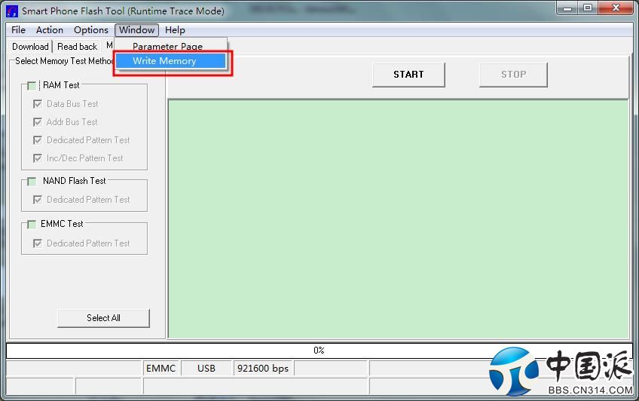Close the Window menu
639x401 pixels.
(136, 30)
